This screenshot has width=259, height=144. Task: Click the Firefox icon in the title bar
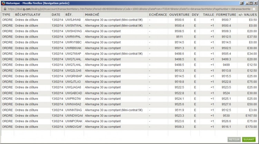tap(3, 3)
